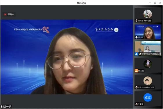The height and width of the screenshot is (109, 163).
Task: Click the orange person badge on the fourth tile
Action: click(x=136, y=71)
